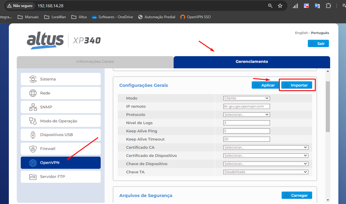Switch language to English
The image size is (346, 204).
pyautogui.click(x=301, y=33)
